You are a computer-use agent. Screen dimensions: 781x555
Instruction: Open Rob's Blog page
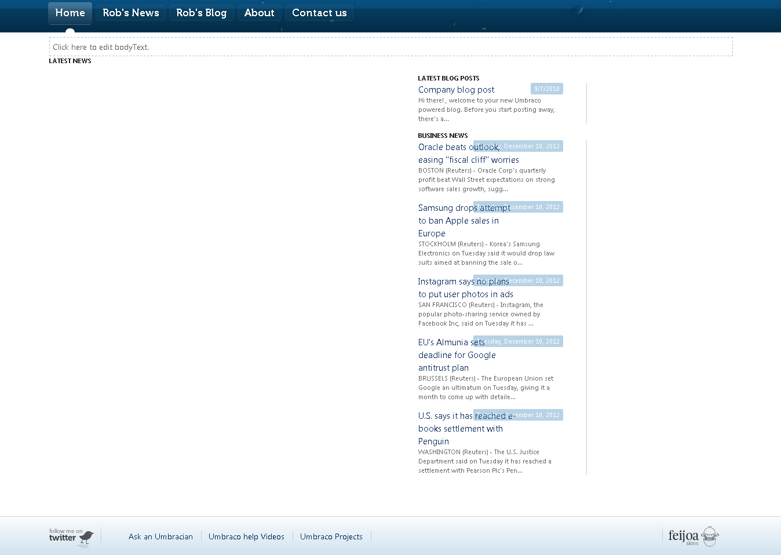coord(202,13)
